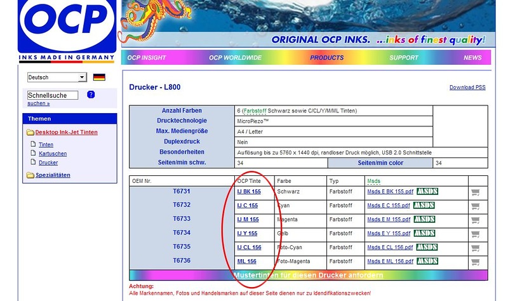The height and width of the screenshot is (301, 508).
Task: Click the suchen » link
Action: pyautogui.click(x=39, y=104)
